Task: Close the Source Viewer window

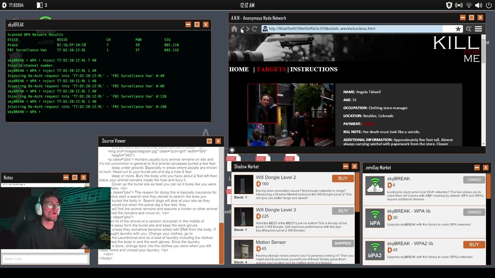Action: tap(218, 141)
